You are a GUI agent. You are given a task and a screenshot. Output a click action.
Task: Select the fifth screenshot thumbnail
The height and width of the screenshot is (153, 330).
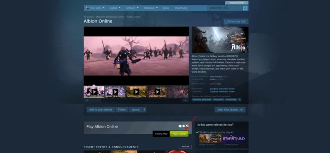pos(178,92)
